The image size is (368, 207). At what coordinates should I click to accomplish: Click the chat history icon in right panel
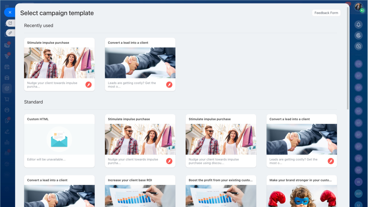coord(358,46)
